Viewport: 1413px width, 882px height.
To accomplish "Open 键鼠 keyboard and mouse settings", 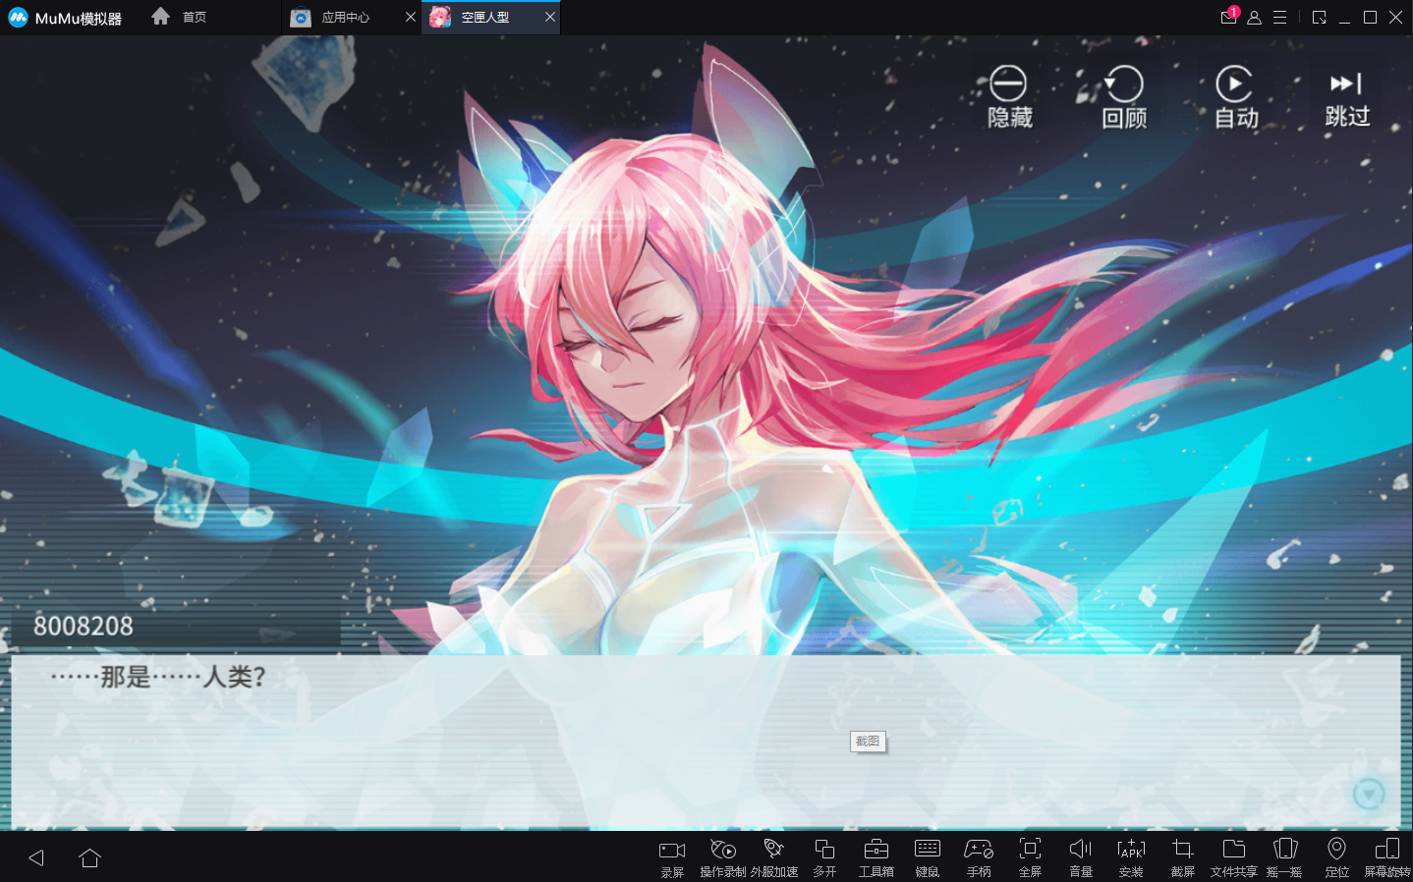I will click(x=928, y=857).
